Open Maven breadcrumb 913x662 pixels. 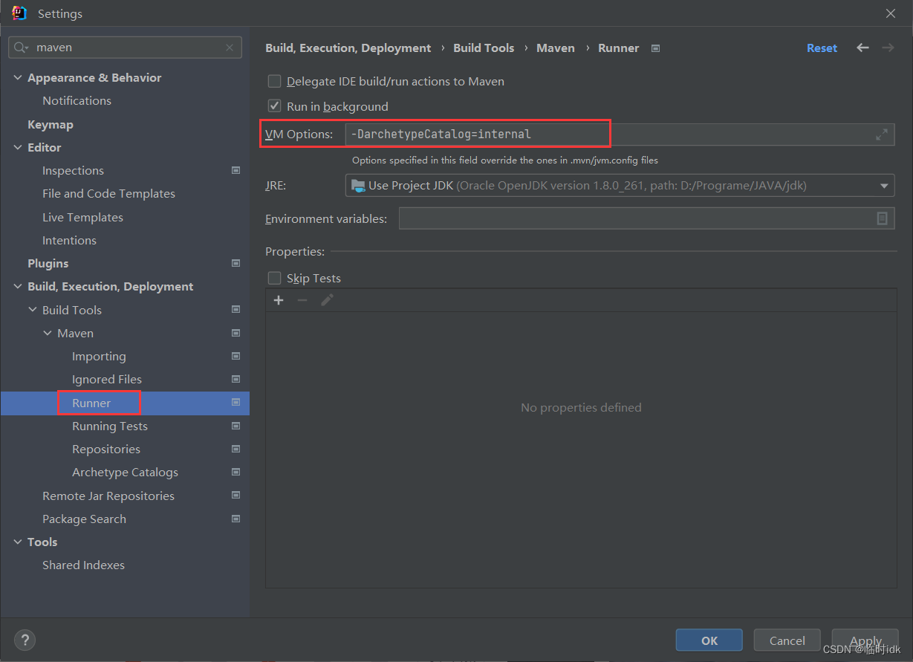556,48
